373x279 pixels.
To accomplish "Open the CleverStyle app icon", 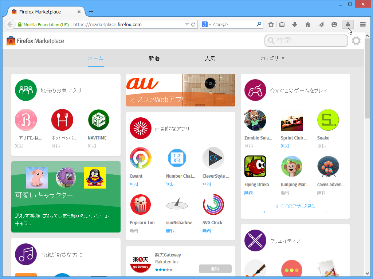I will pyautogui.click(x=213, y=158).
